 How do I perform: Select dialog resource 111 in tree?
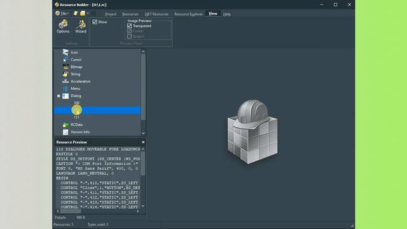pyautogui.click(x=76, y=118)
